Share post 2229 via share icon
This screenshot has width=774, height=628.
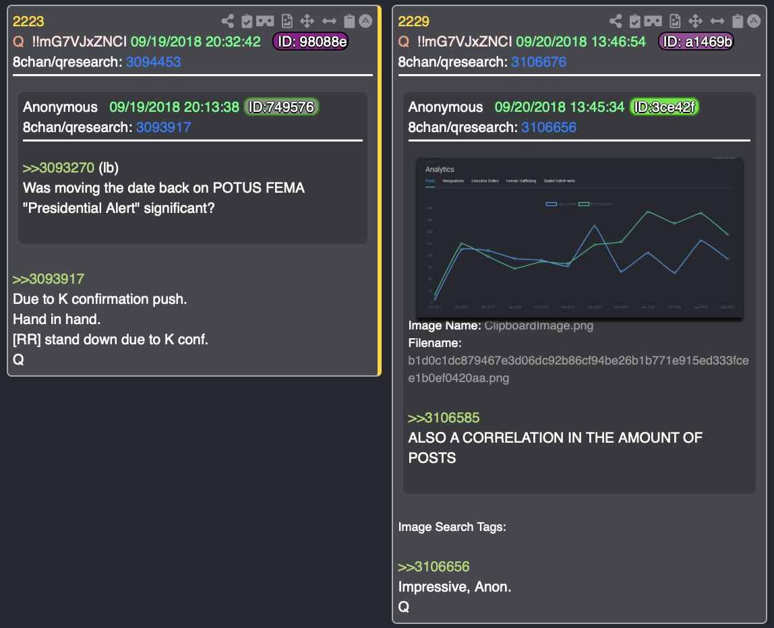[x=616, y=21]
